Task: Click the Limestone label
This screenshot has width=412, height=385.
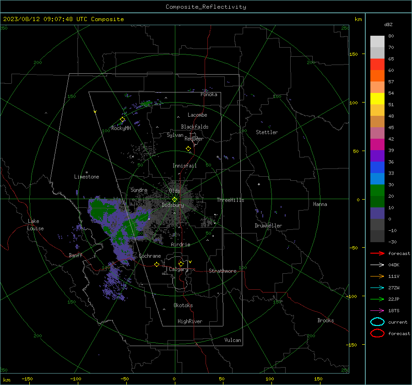Action: pyautogui.click(x=87, y=177)
